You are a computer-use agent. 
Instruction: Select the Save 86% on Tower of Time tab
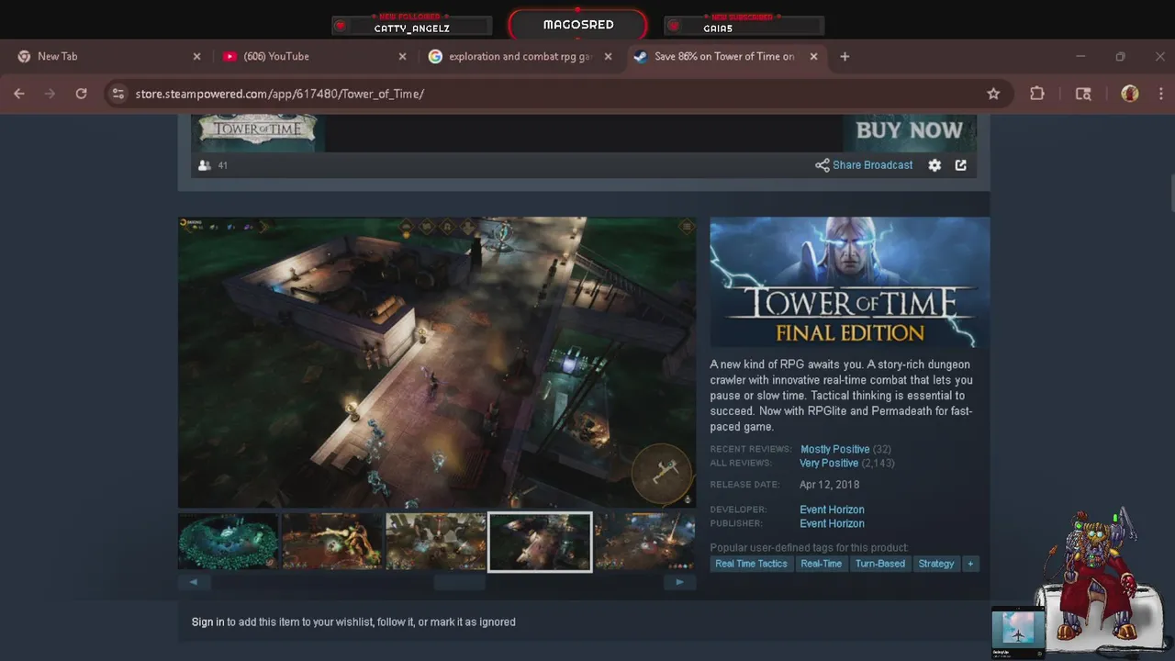click(x=724, y=56)
